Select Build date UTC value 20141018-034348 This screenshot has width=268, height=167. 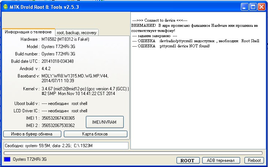click(58, 61)
